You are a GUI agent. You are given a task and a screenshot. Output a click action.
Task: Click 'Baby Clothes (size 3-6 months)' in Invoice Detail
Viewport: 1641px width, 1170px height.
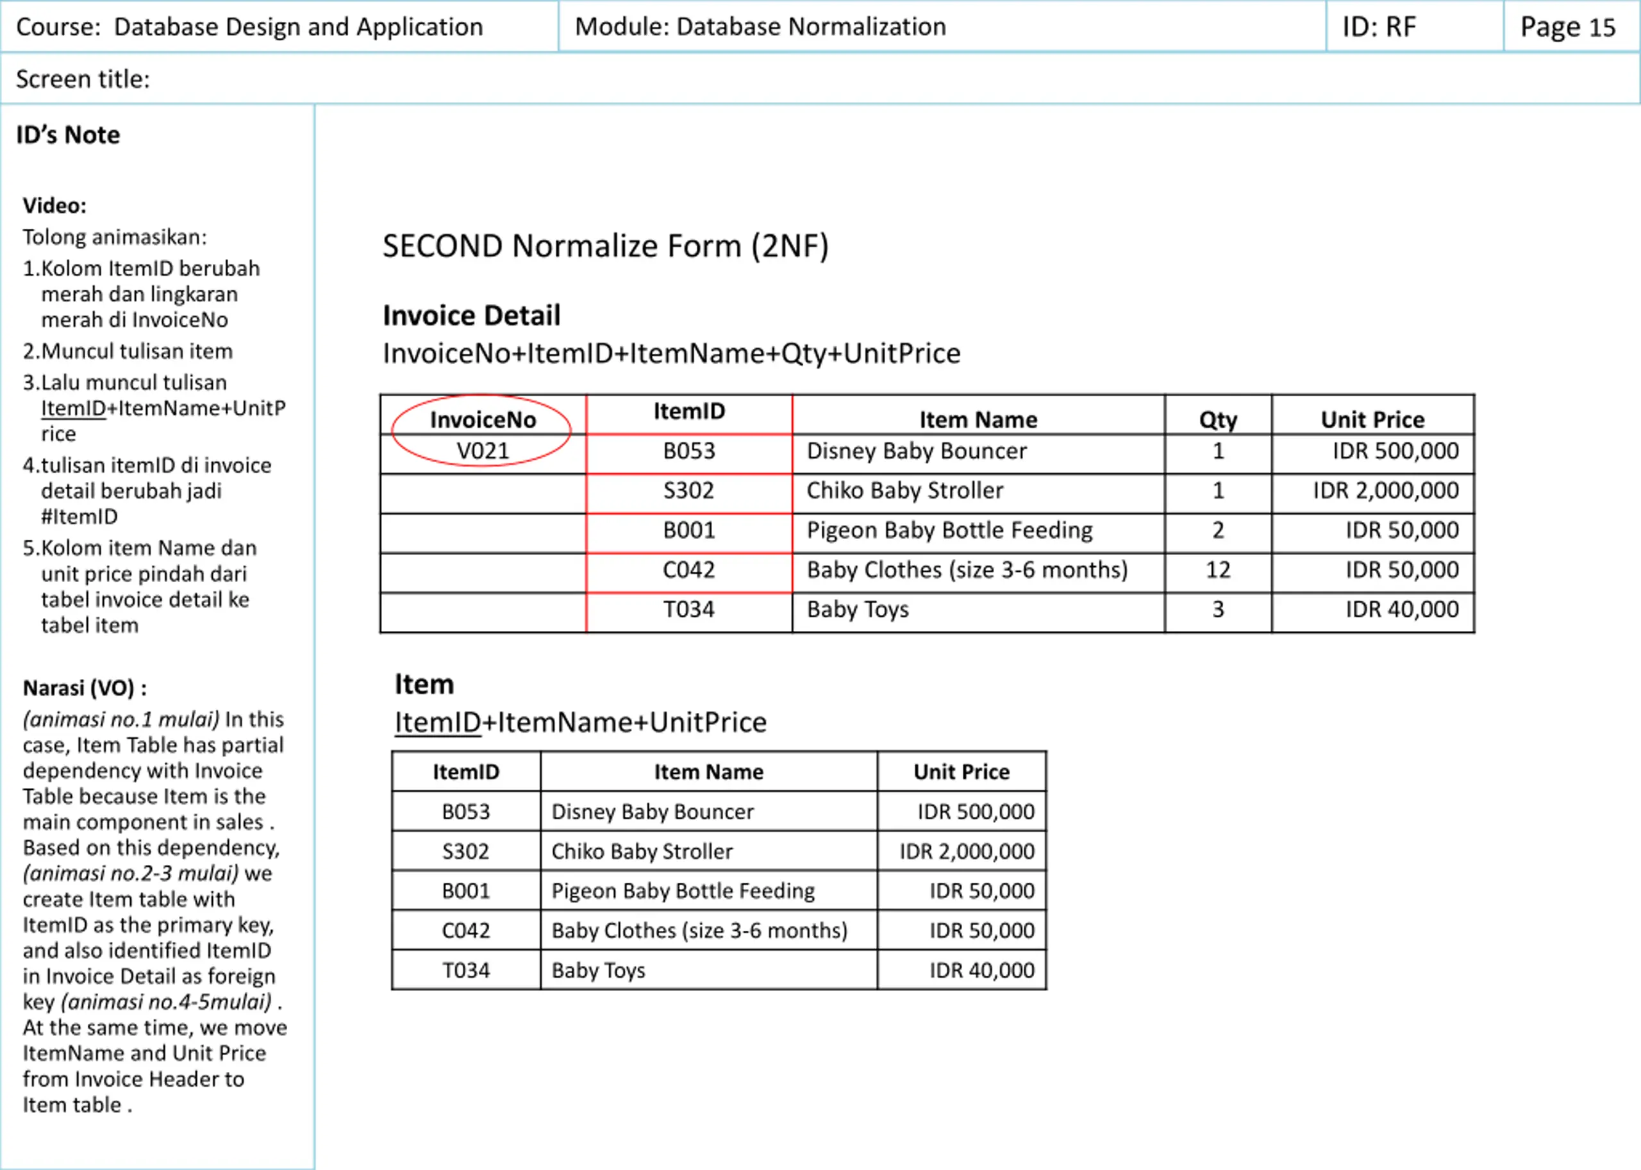(967, 571)
